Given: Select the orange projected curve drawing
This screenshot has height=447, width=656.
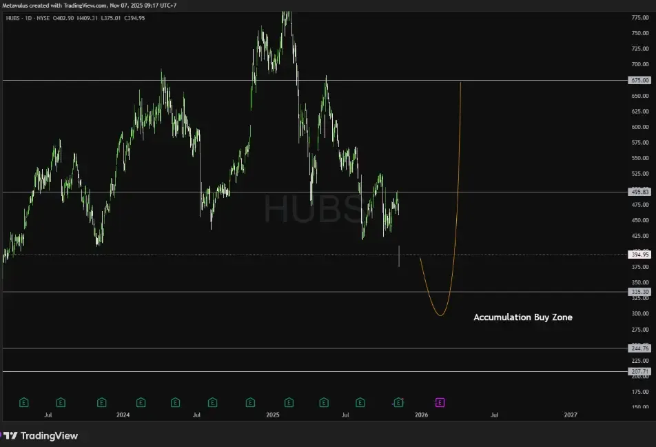Looking at the screenshot, I should [455, 207].
